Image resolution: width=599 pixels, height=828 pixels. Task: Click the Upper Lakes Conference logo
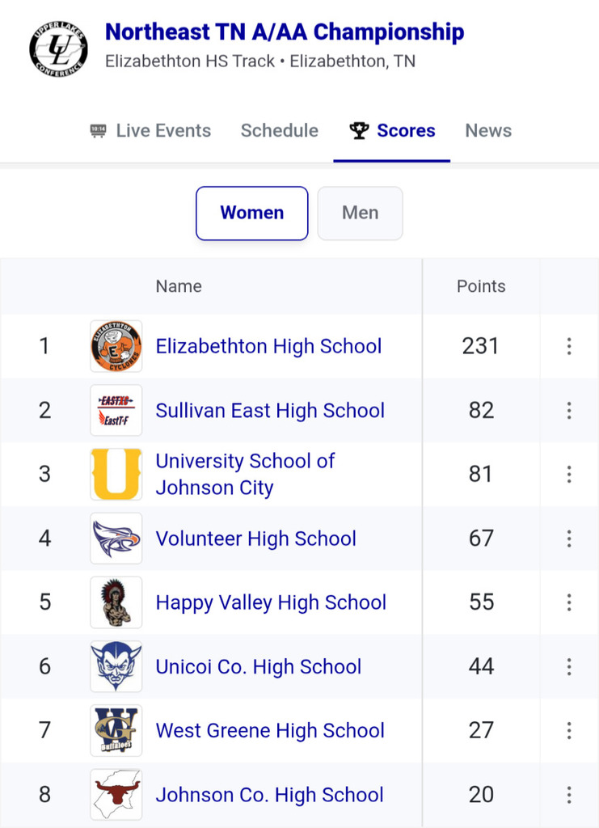coord(58,48)
